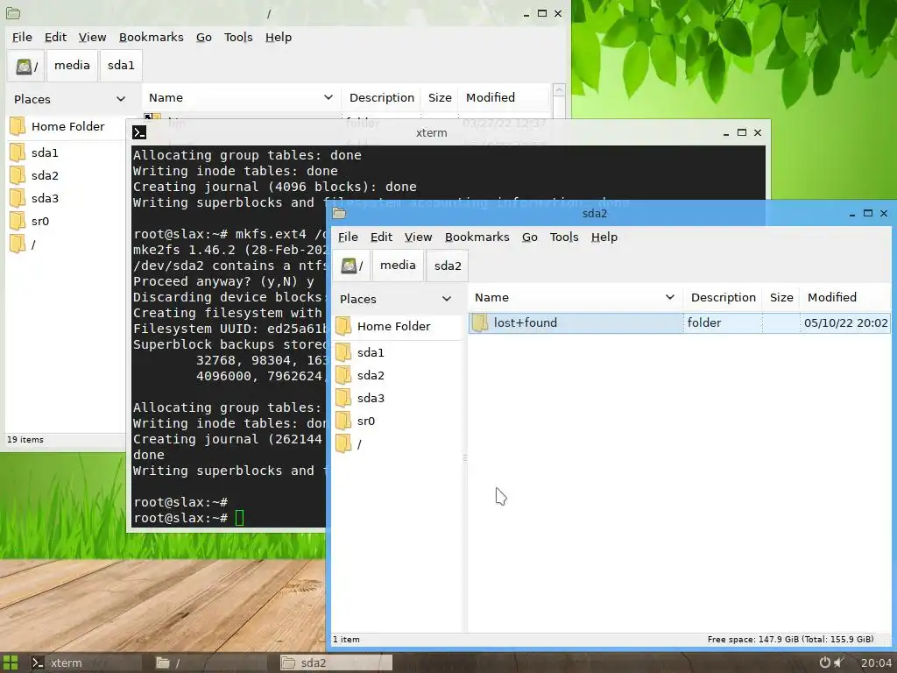Viewport: 897px width, 673px height.
Task: Open View menu in the back '/' window
Action: [x=92, y=37]
